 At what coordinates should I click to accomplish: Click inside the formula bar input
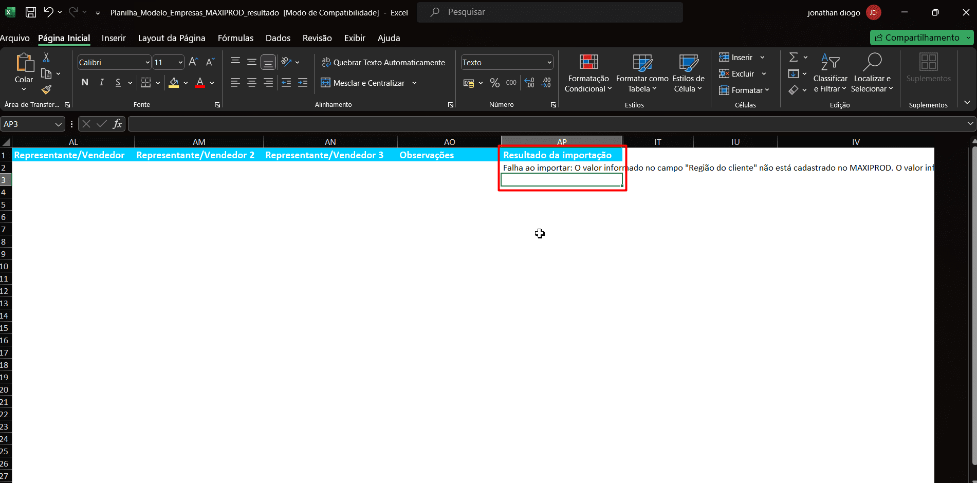tap(546, 124)
